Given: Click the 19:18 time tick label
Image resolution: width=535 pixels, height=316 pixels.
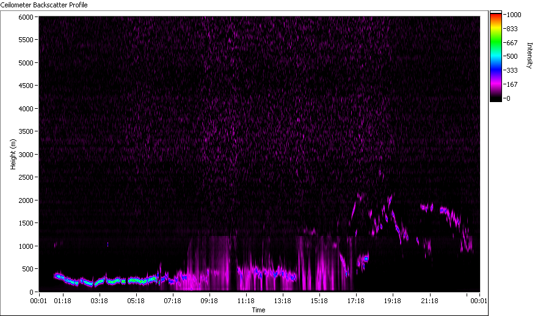Looking at the screenshot, I should tap(393, 301).
